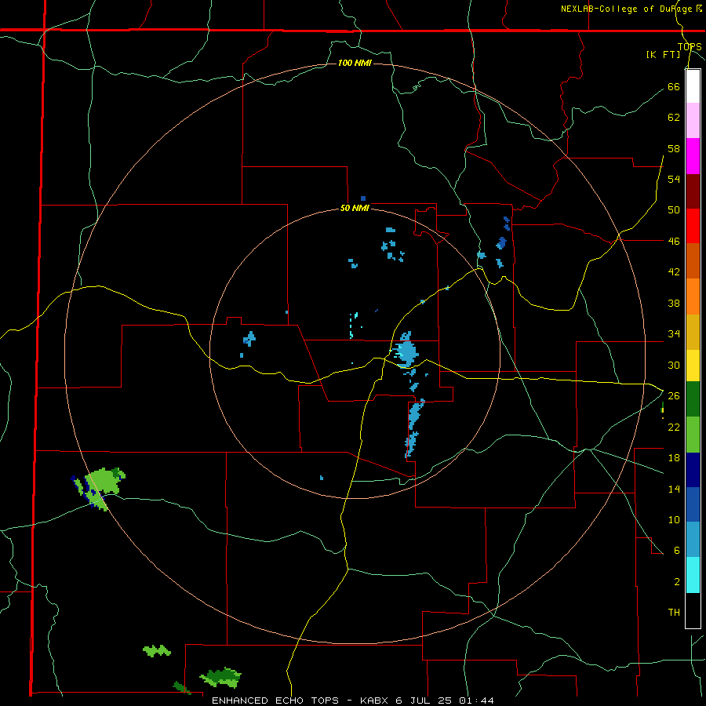Click the 62 legend value
706x706 pixels.
674,118
